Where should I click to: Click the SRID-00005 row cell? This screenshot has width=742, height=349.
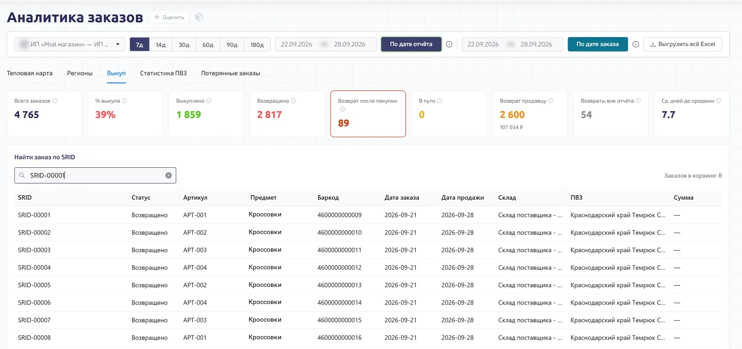[34, 285]
